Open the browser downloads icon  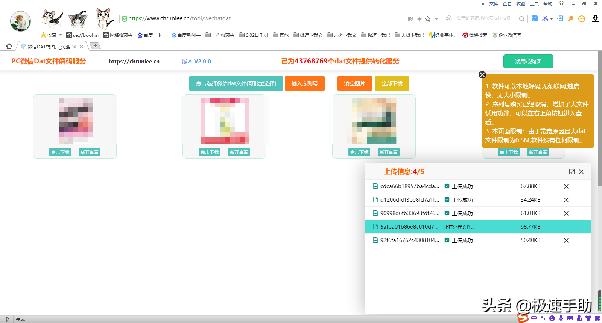(595, 18)
